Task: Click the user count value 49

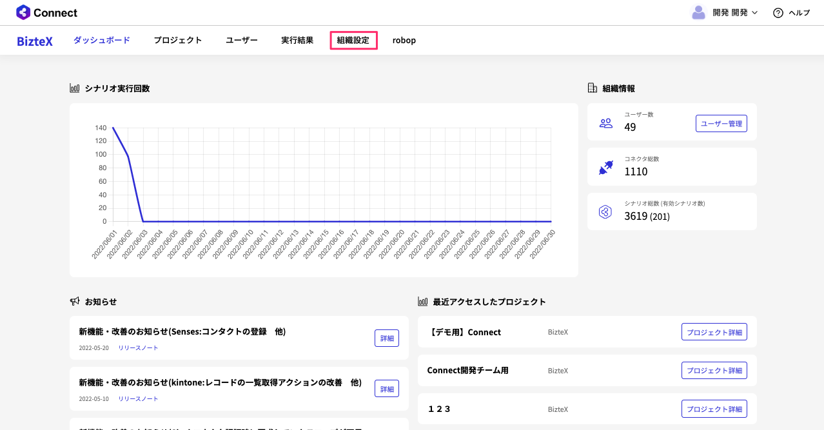Action: coord(630,127)
